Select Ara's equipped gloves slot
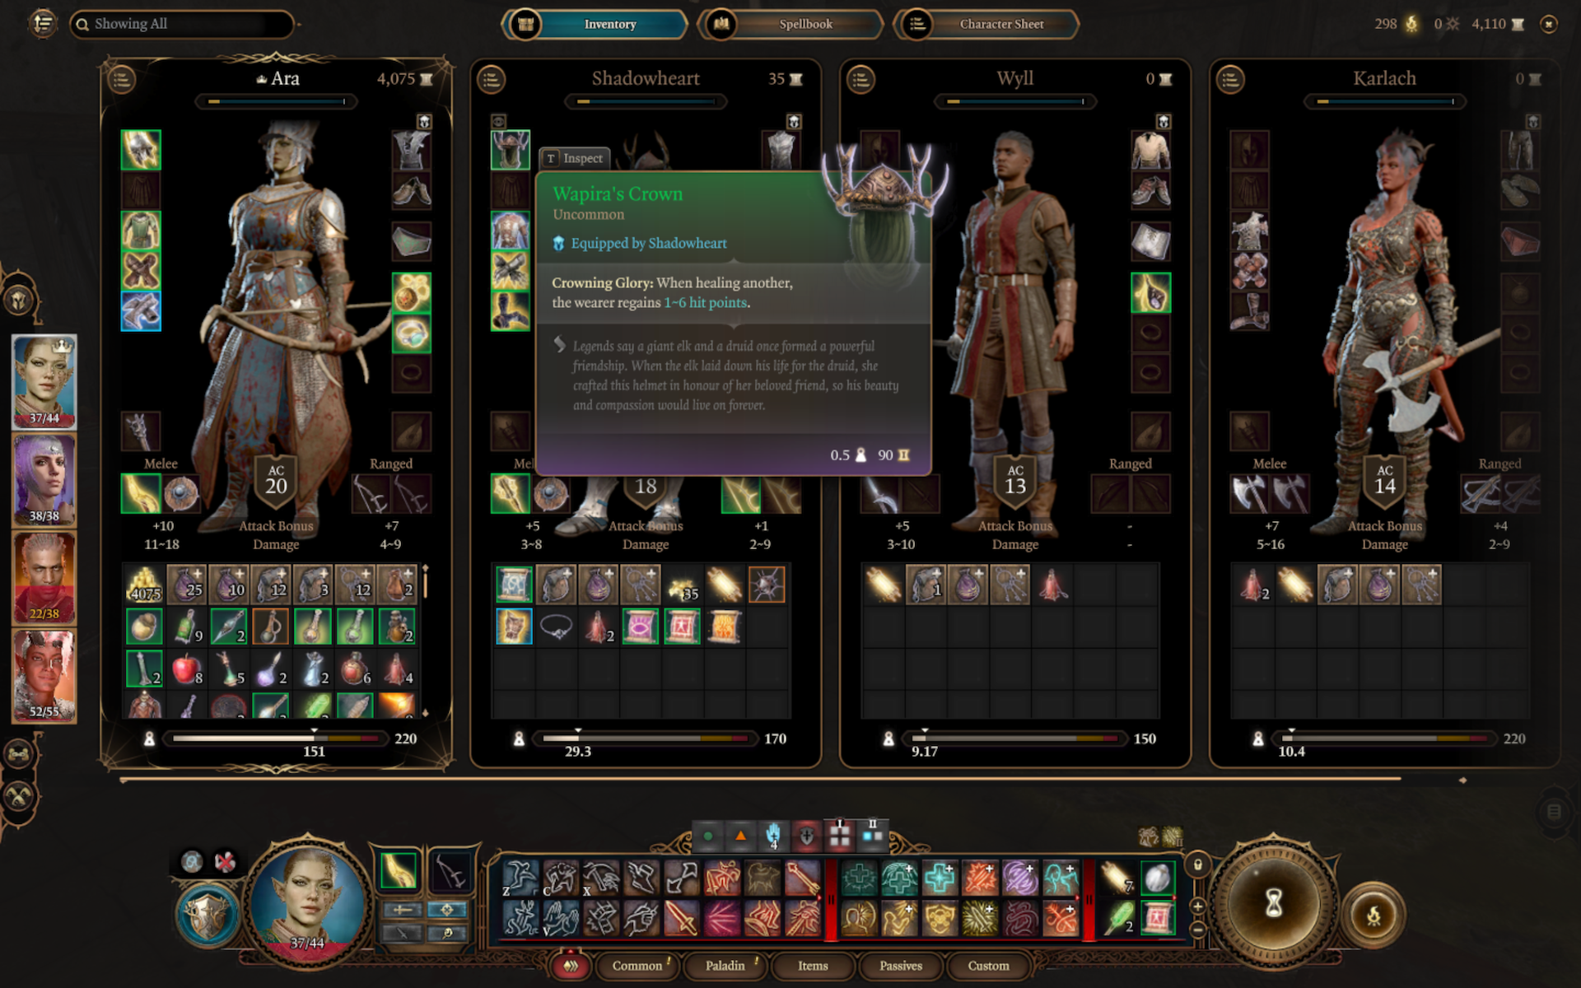Screen dimensions: 1581x988 pyautogui.click(x=141, y=271)
